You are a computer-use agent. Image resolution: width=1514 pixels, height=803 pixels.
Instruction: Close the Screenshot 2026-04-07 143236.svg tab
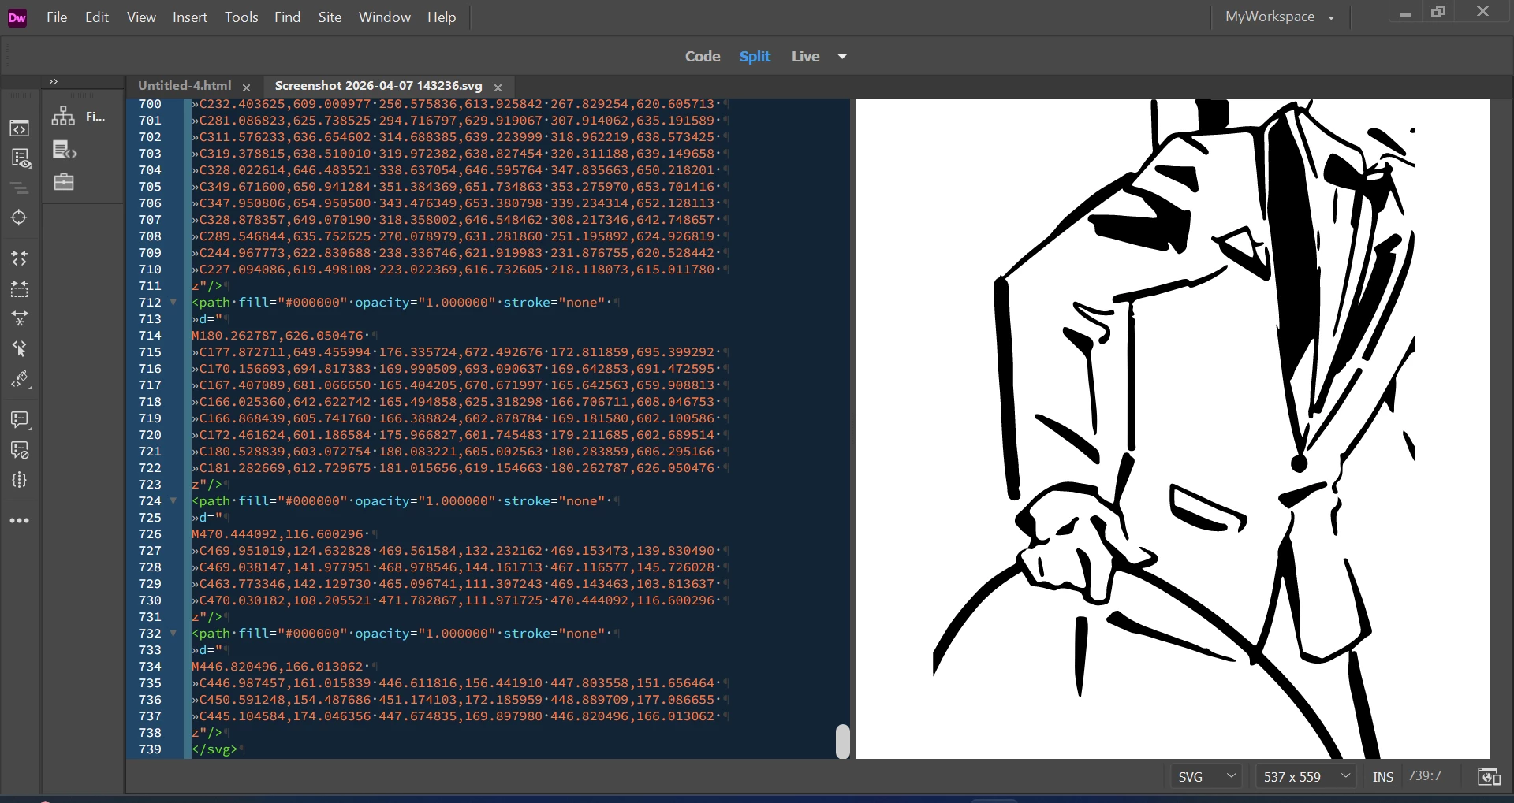tap(498, 87)
